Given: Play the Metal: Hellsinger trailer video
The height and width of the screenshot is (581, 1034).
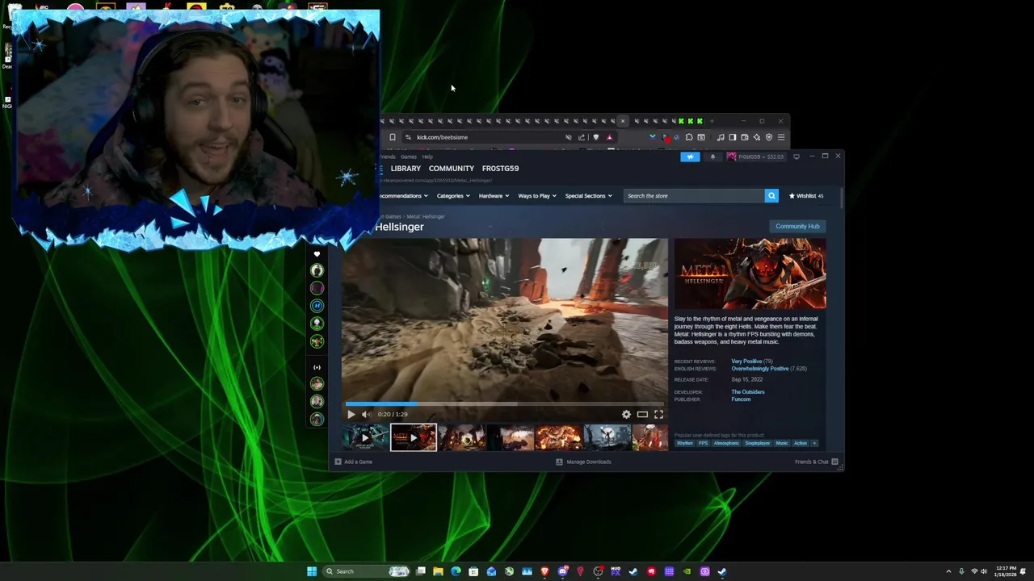Looking at the screenshot, I should tap(351, 414).
